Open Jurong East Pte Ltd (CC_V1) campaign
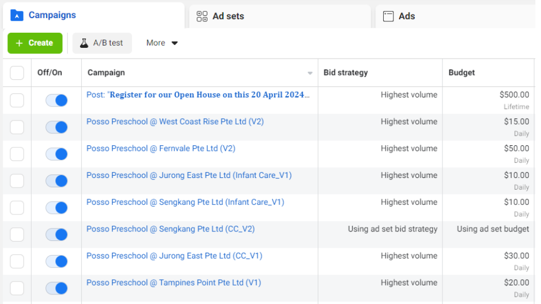 click(x=174, y=256)
